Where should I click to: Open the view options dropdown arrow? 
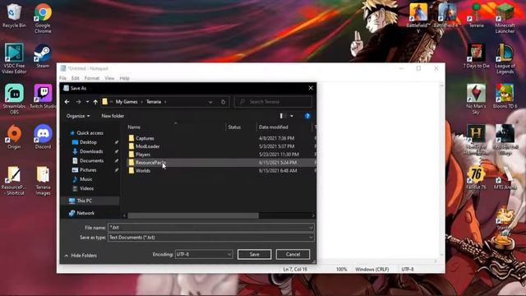pyautogui.click(x=292, y=116)
